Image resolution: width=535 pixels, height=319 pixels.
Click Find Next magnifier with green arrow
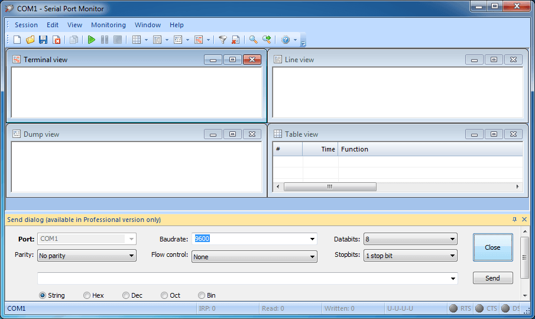[x=267, y=40]
